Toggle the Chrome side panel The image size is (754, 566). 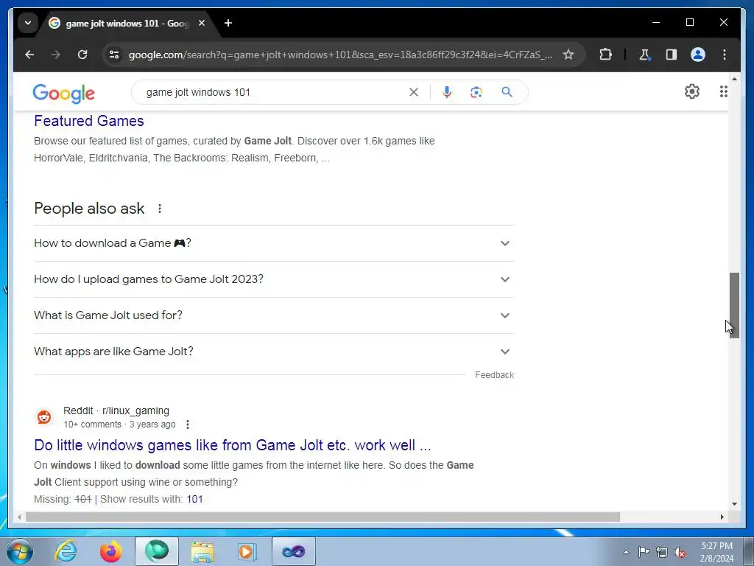point(672,55)
